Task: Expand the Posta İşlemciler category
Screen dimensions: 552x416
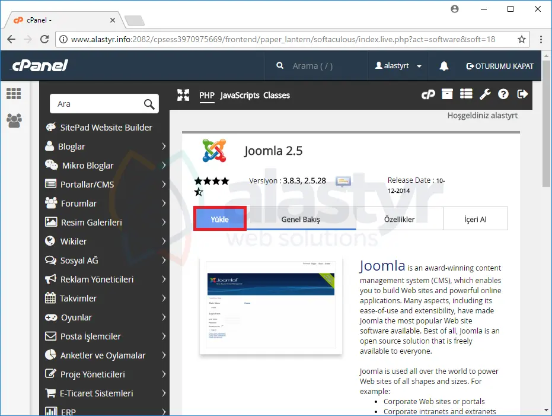Action: tap(104, 336)
